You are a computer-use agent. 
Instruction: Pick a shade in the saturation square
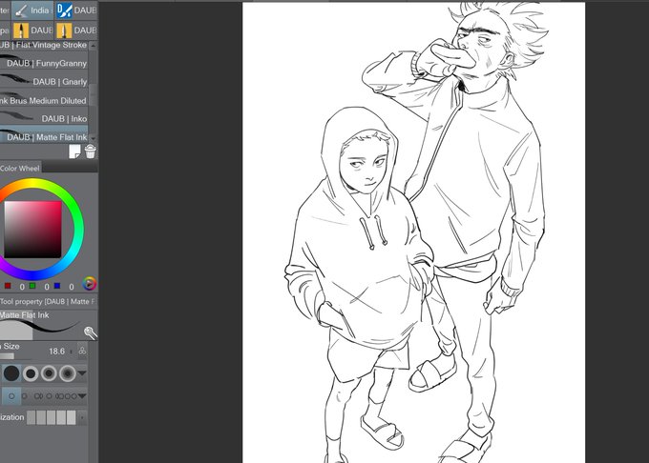point(32,230)
